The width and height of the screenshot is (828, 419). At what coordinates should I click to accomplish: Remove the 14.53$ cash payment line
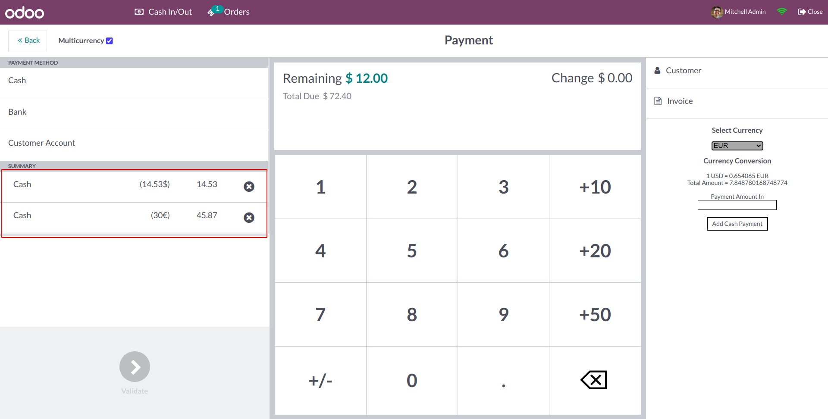coord(249,187)
